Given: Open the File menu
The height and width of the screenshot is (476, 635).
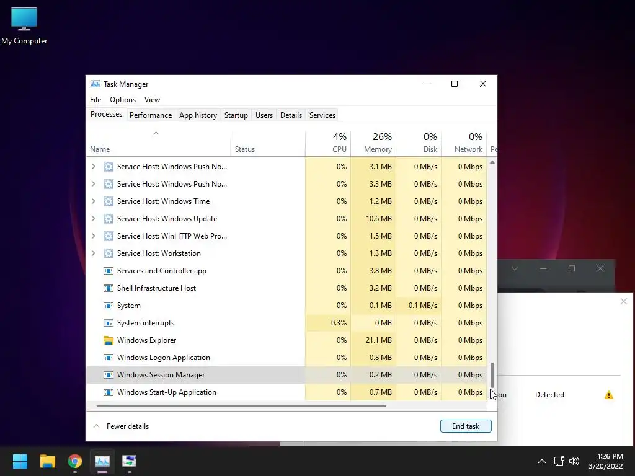Looking at the screenshot, I should tap(95, 100).
